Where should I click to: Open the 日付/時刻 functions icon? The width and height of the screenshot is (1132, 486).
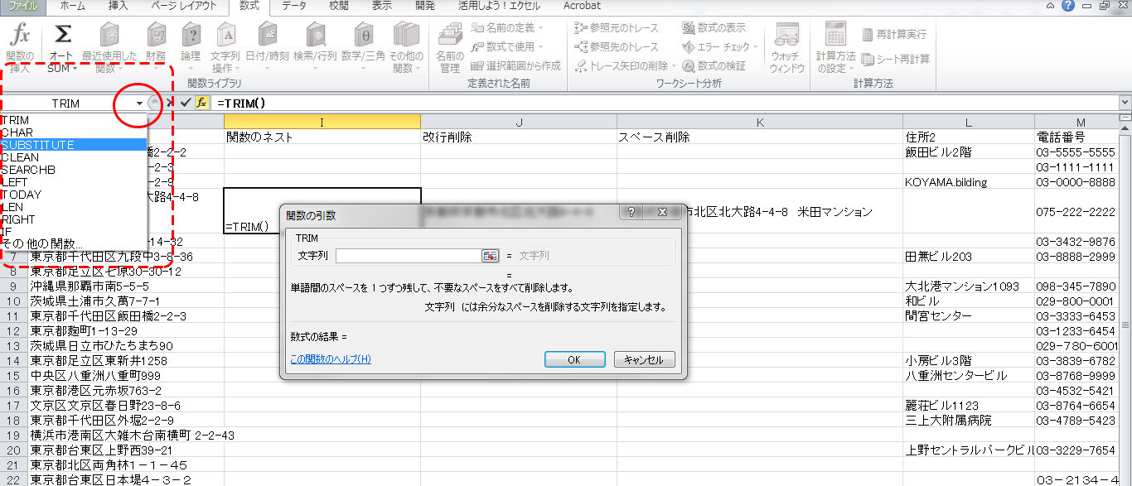click(267, 37)
